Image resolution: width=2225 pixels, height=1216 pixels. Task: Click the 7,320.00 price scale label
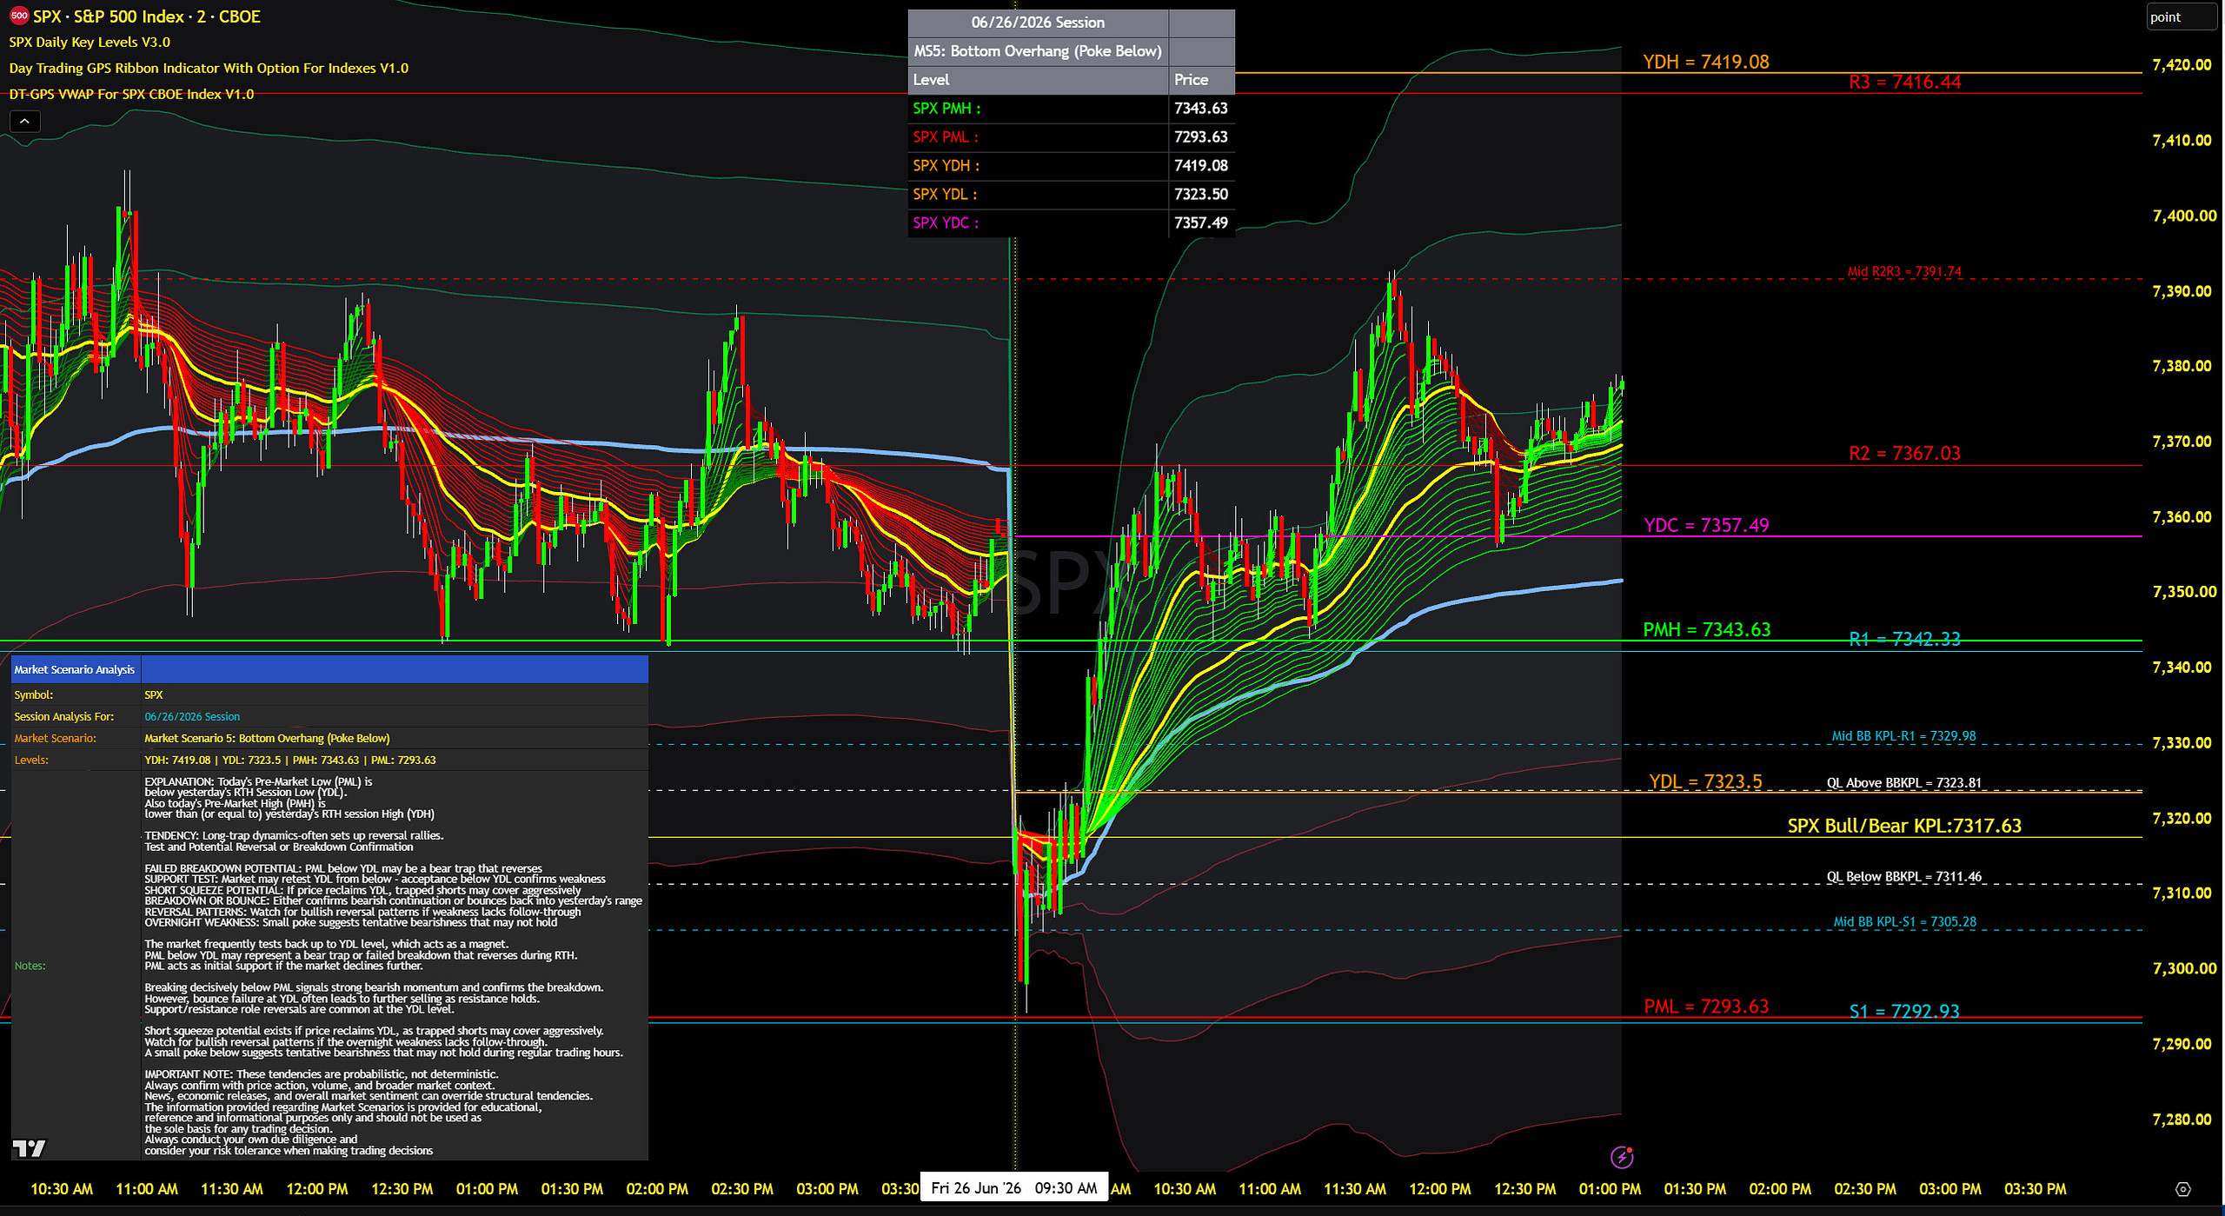(2182, 818)
